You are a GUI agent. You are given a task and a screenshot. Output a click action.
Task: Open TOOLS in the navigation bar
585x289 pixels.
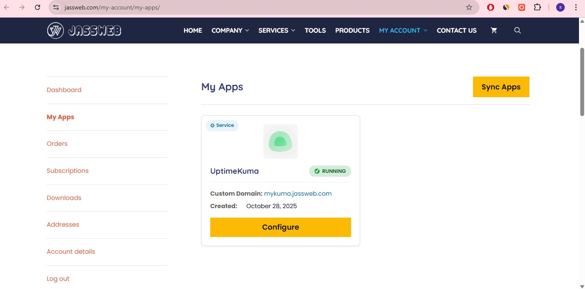(x=315, y=31)
